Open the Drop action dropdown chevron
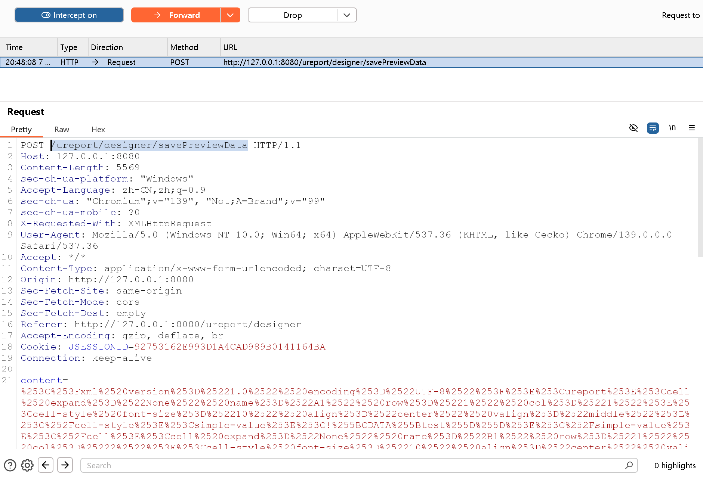703x478 pixels. (346, 15)
